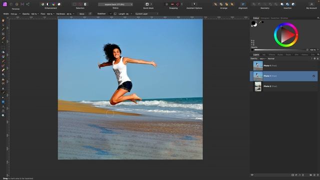Open the Quick Mask options arrow
This screenshot has height=180, width=320.
tap(151, 4)
